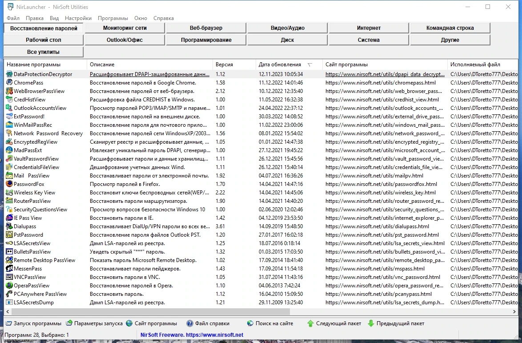Click the Wireless Key View icon

[9, 193]
